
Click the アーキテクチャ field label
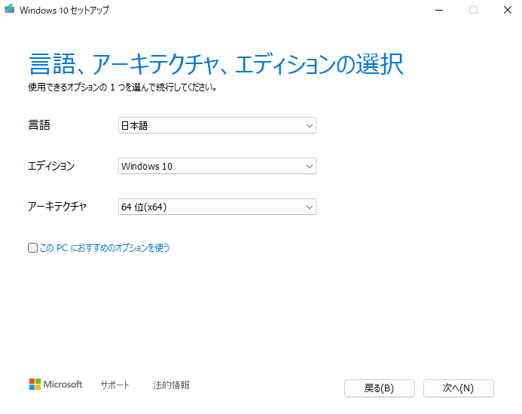tap(57, 207)
